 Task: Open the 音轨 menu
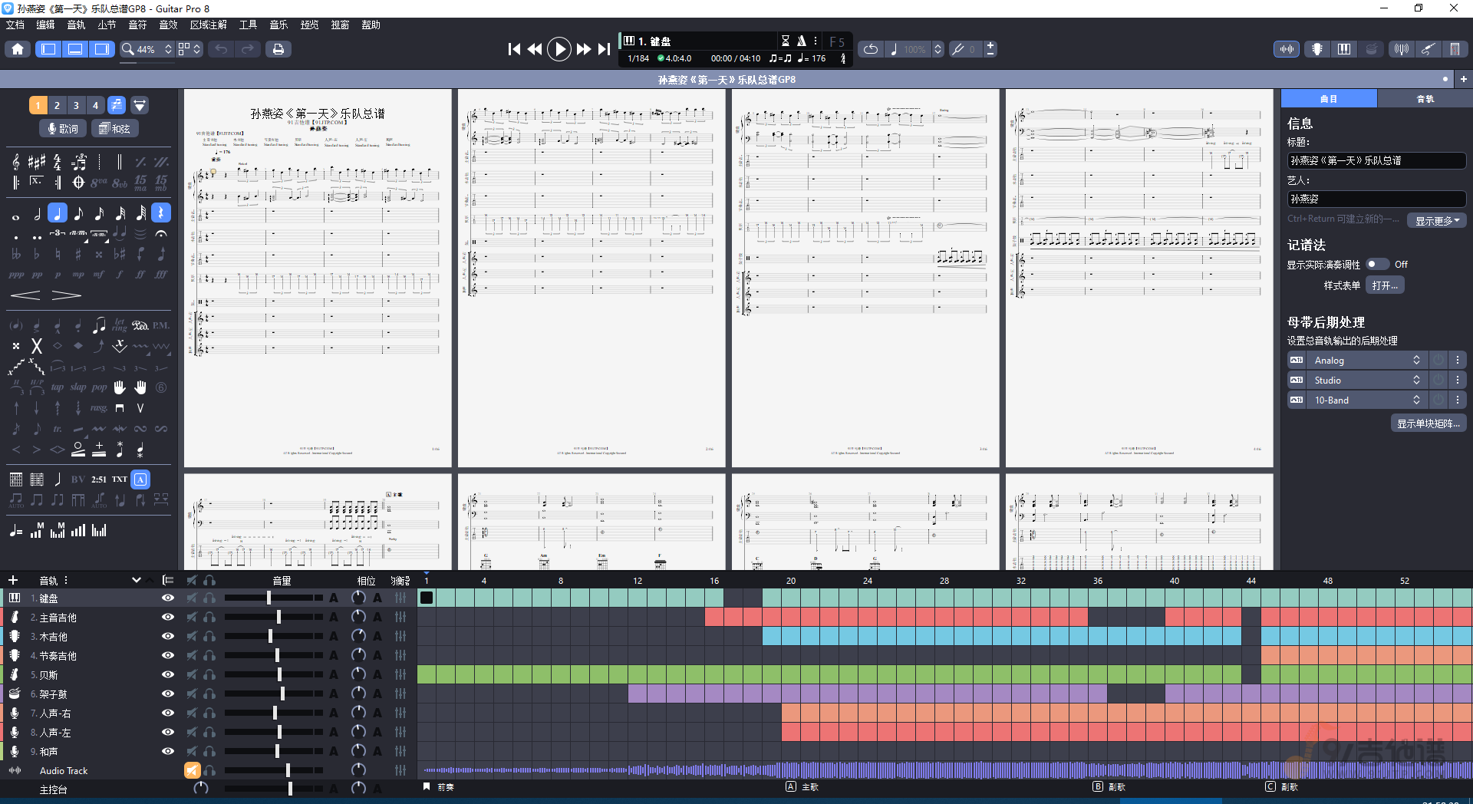coord(76,25)
